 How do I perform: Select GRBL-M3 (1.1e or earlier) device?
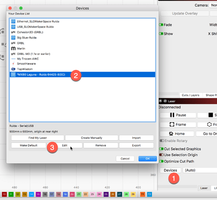click(83, 54)
